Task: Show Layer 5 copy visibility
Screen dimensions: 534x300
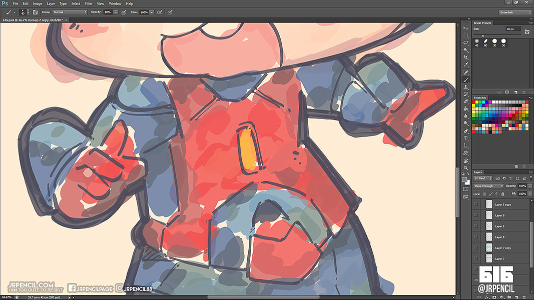Action: click(476, 204)
